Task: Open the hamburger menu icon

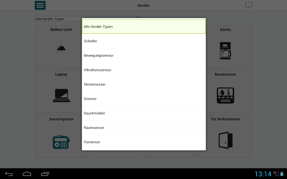Action: (40, 5)
